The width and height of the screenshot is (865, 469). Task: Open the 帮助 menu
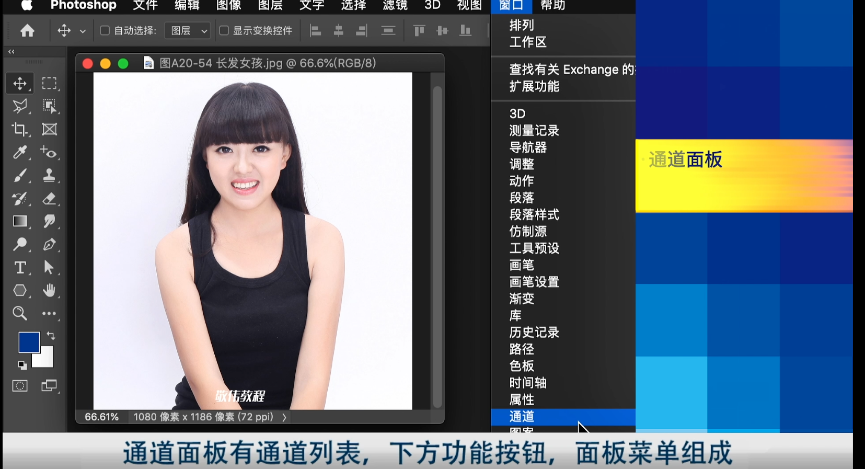(x=552, y=5)
